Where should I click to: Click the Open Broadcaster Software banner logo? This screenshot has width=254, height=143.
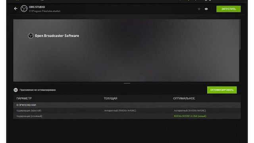(54, 36)
